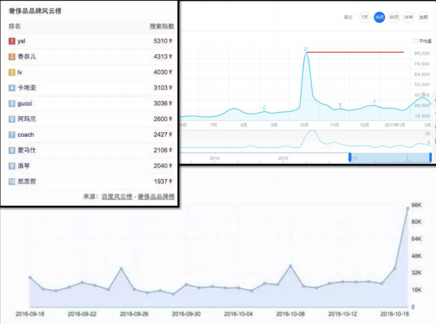Open the 卡地亚 brand entry
The height and width of the screenshot is (324, 436).
(27, 88)
